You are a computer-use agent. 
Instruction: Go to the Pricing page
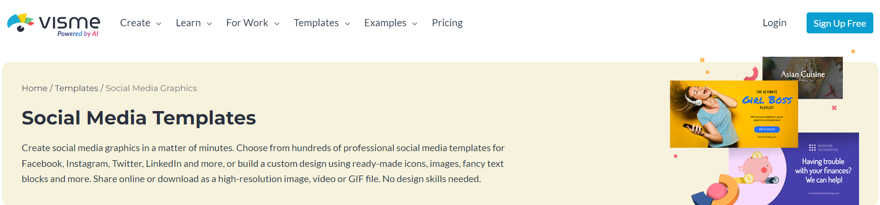coord(447,23)
